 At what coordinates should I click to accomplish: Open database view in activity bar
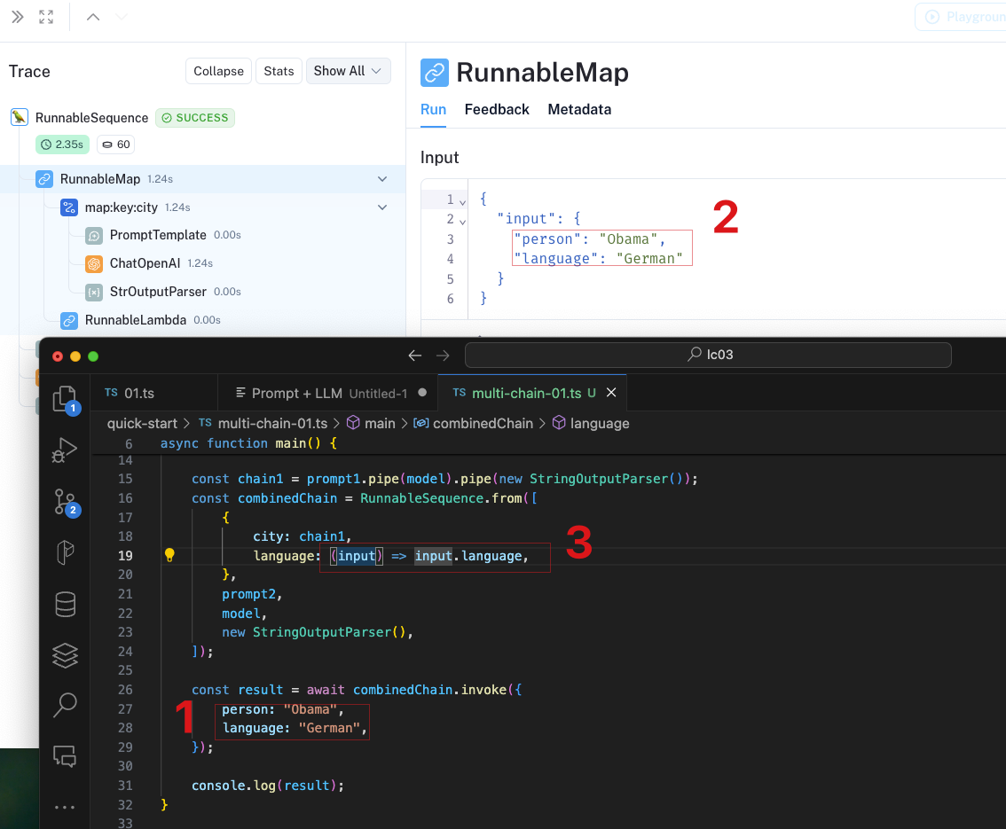pos(66,604)
